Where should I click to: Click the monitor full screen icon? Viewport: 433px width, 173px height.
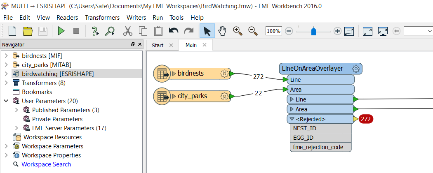pos(383,31)
